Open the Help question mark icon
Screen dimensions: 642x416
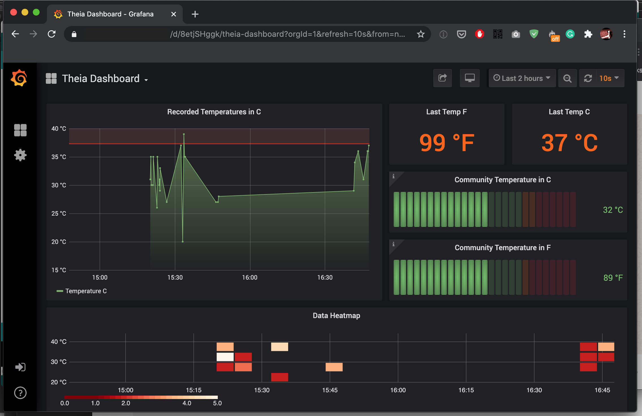pyautogui.click(x=20, y=393)
